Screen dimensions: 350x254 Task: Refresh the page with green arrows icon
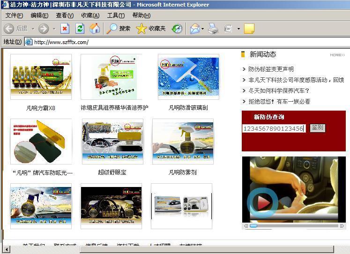coord(80,29)
